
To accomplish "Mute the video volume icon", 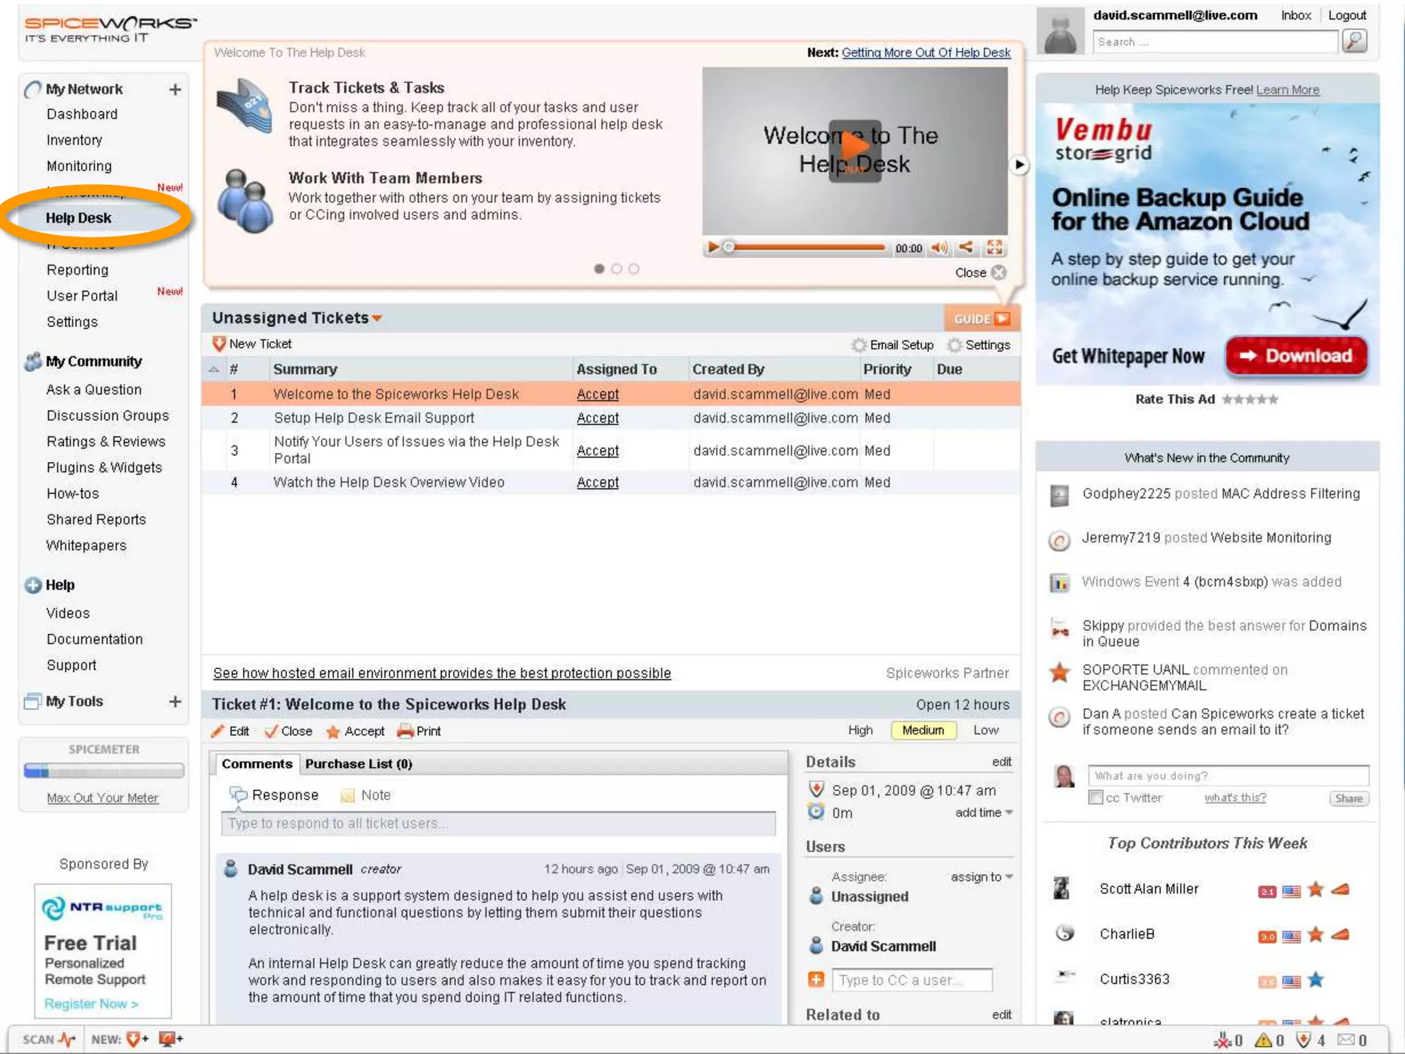I will click(938, 248).
